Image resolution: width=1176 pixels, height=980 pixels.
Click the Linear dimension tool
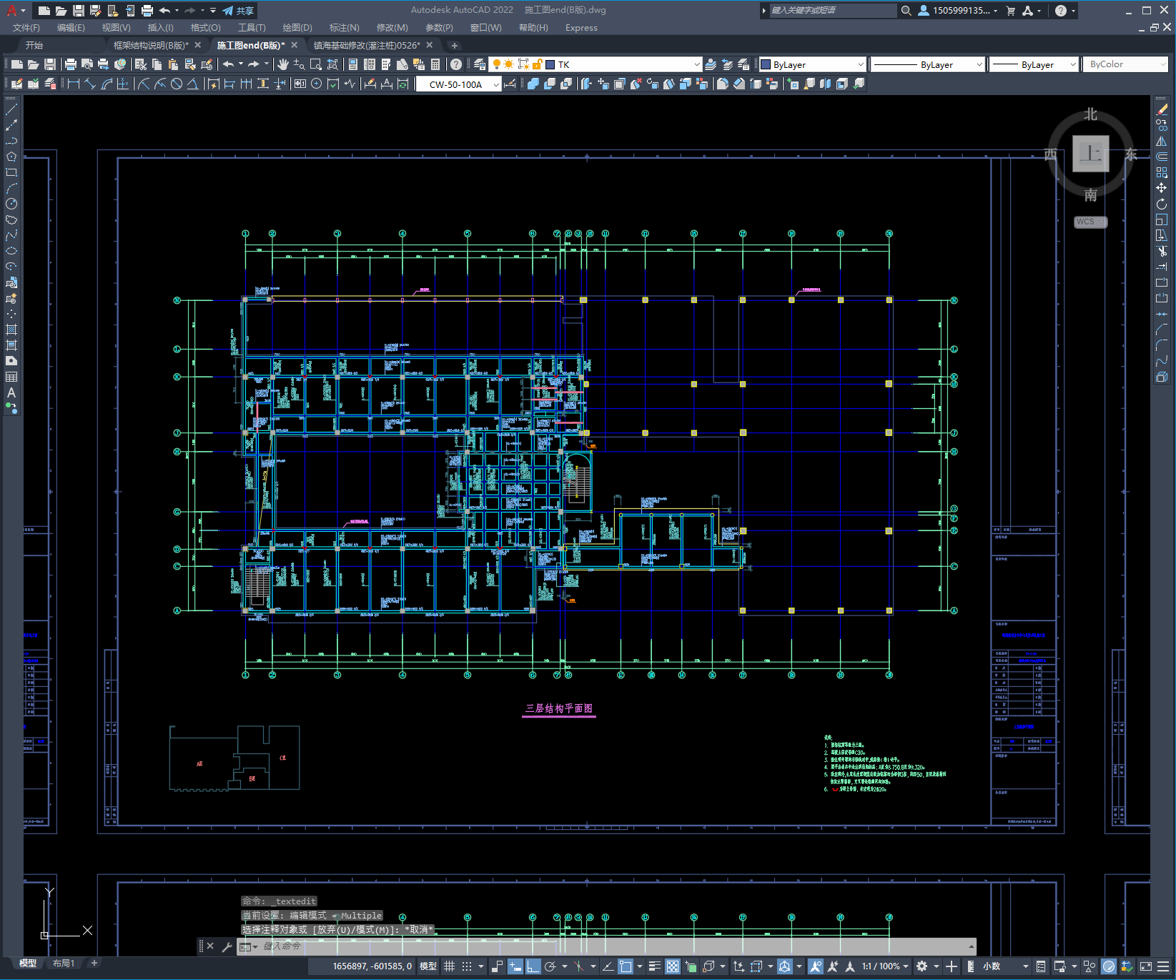click(x=73, y=84)
